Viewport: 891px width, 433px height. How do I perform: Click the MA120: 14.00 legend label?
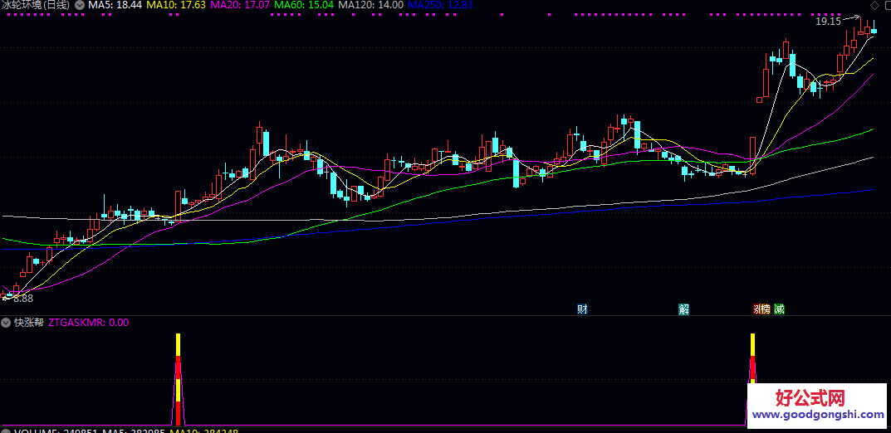[373, 5]
